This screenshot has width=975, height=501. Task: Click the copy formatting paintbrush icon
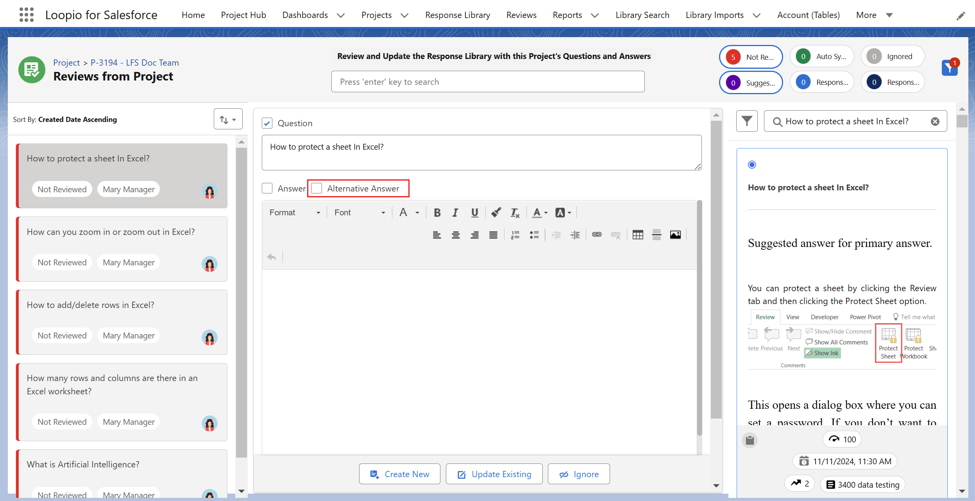click(496, 213)
